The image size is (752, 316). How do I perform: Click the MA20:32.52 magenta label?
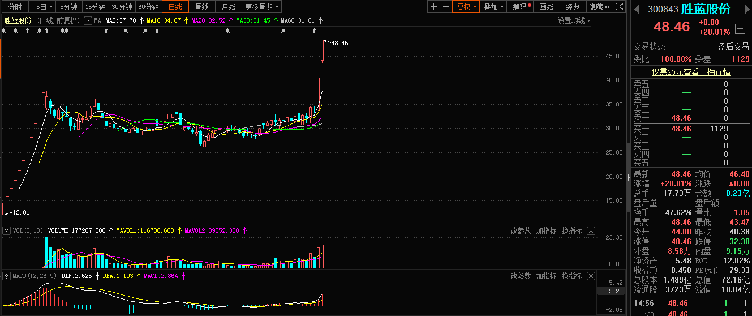[208, 20]
